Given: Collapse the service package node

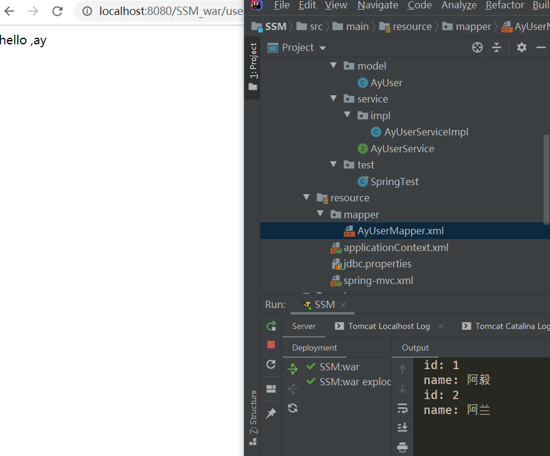Looking at the screenshot, I should [x=333, y=98].
